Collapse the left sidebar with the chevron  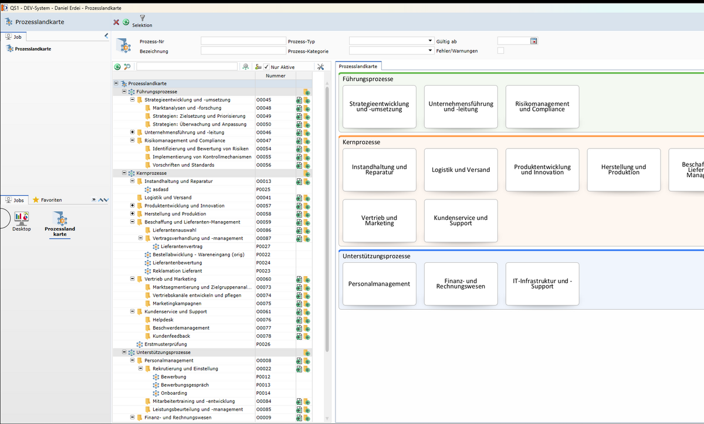coord(106,36)
